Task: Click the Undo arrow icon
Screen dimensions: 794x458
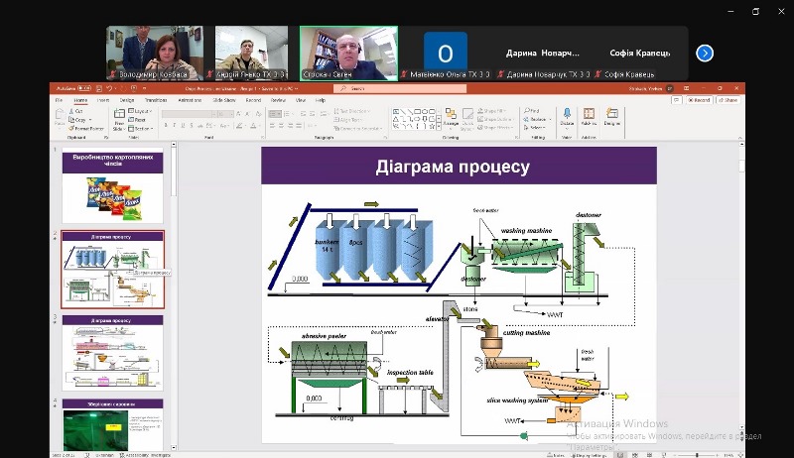Action: 109,88
